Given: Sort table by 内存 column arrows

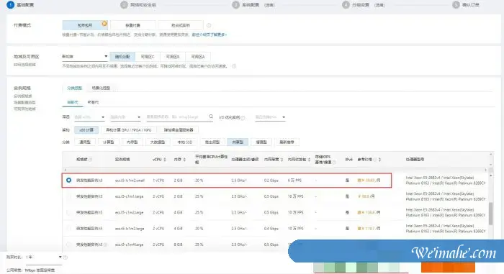Looking at the screenshot, I should [x=184, y=160].
